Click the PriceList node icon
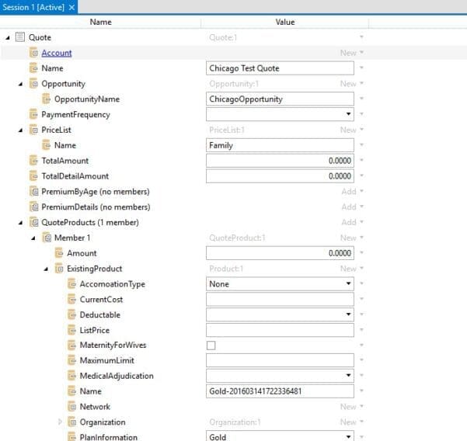This screenshot has width=467, height=441. point(33,130)
